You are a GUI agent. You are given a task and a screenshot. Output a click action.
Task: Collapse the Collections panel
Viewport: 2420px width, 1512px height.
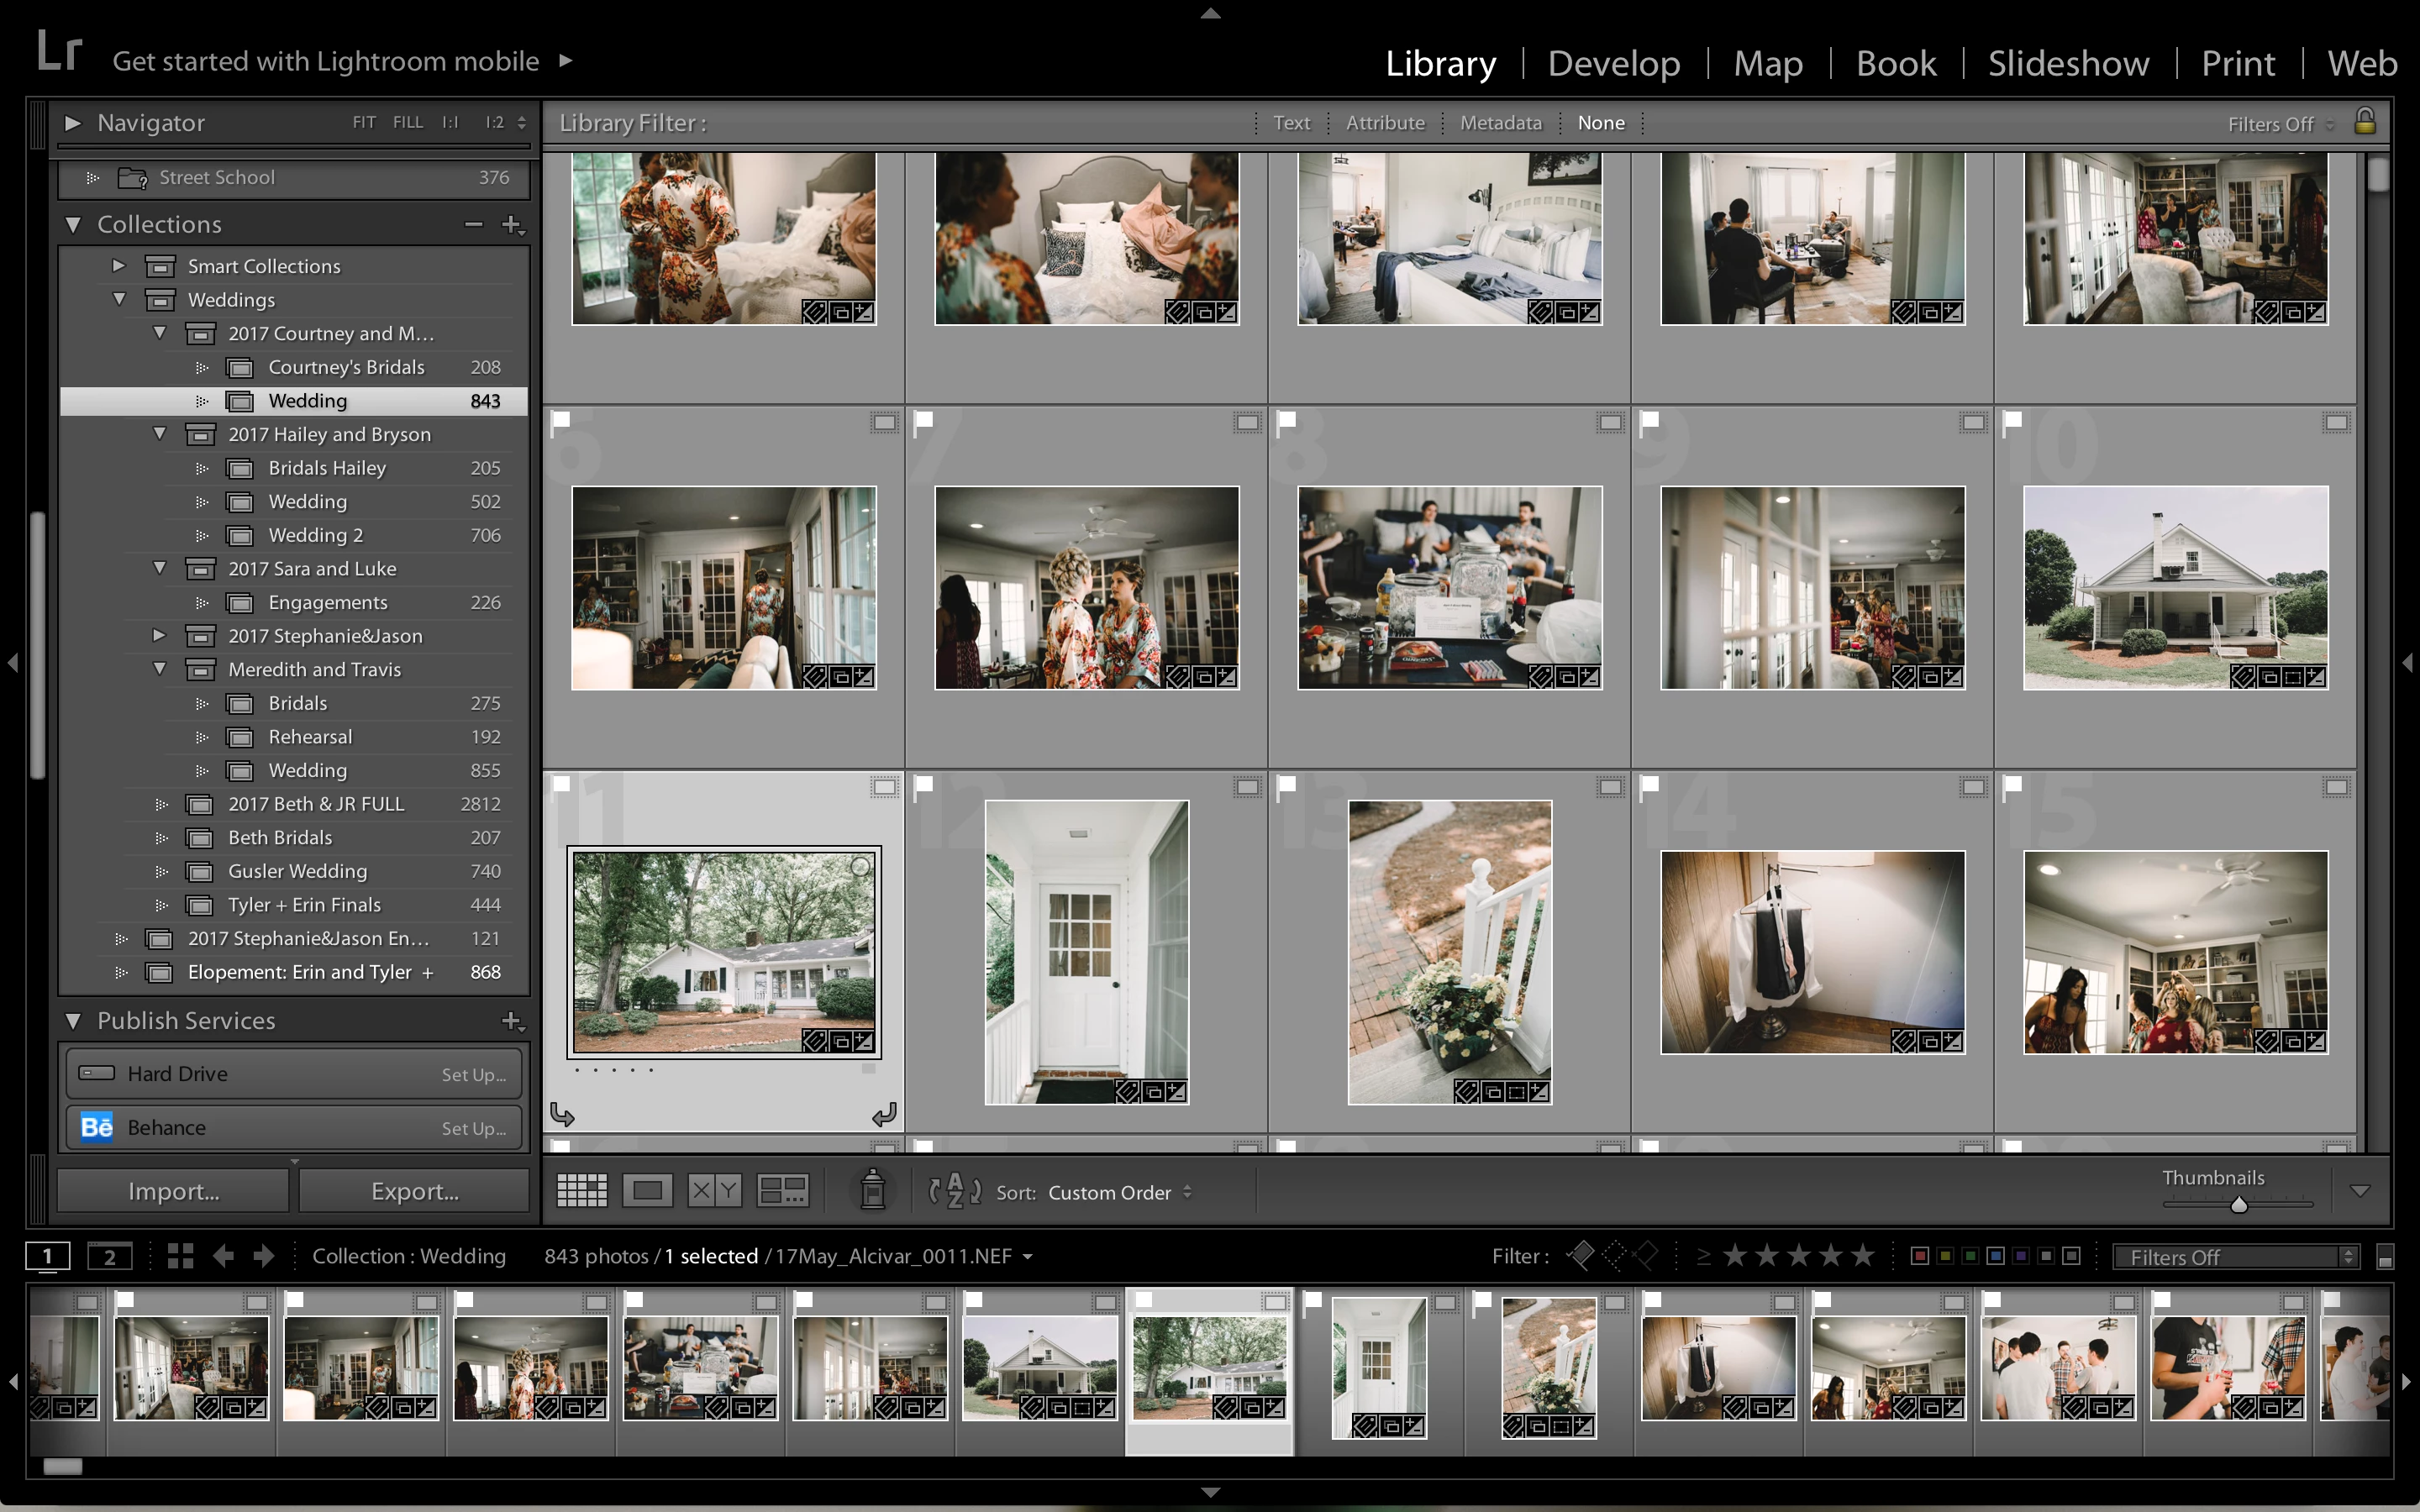click(x=73, y=224)
